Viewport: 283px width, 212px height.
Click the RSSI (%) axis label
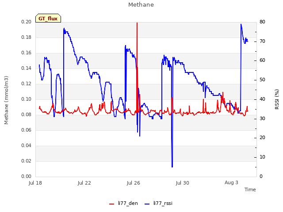pyautogui.click(x=277, y=99)
